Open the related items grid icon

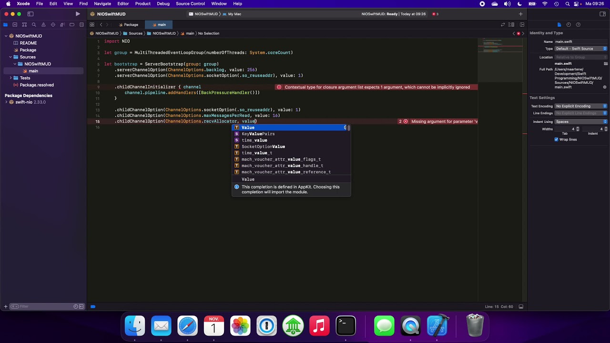pos(92,25)
